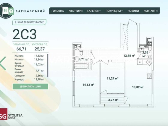
Task: Click the Stolitsa Group logo
Action: pos(11,114)
